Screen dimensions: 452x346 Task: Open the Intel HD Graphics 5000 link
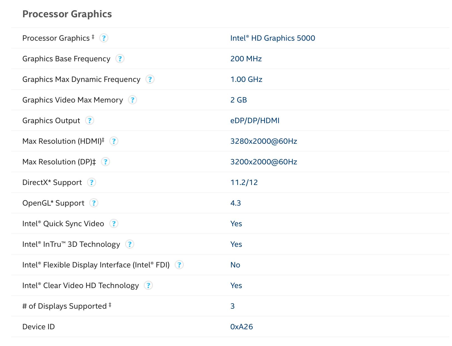272,38
